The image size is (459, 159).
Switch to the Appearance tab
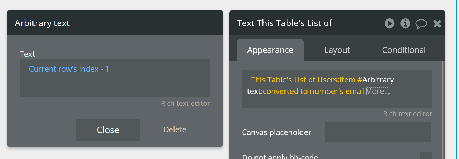click(270, 50)
